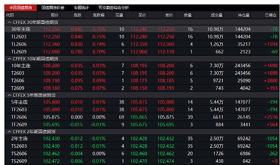Click TL2606 open interest 35217
Viewport: 280px width, 165px height.
click(x=244, y=44)
